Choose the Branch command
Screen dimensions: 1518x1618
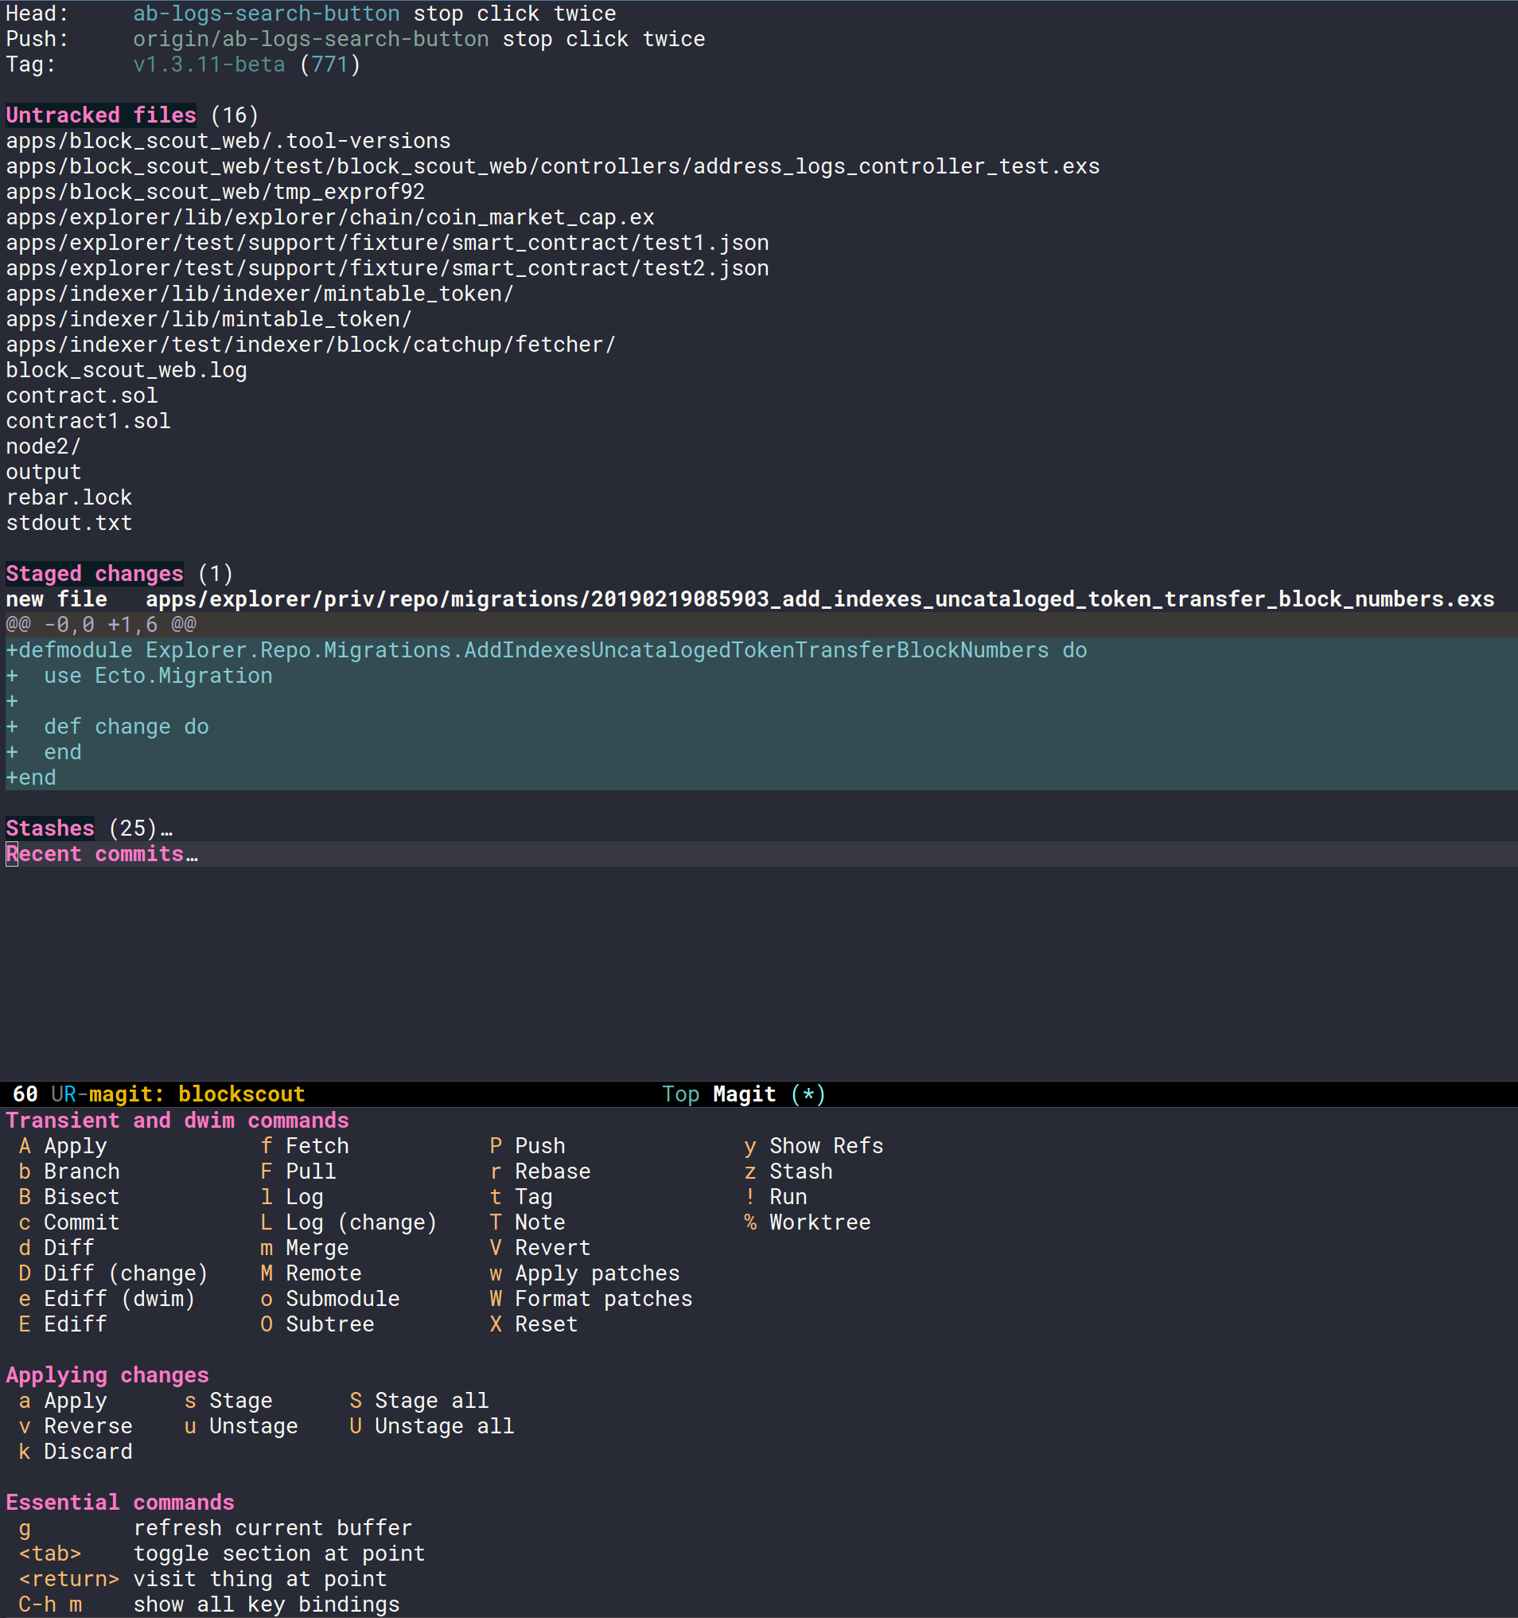tap(69, 1172)
